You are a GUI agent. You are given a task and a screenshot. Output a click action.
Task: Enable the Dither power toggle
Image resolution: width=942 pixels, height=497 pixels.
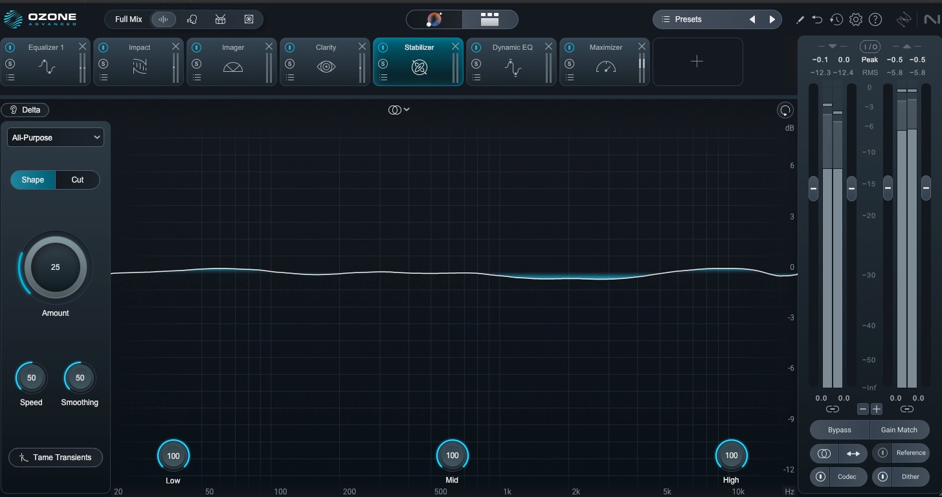click(x=882, y=477)
